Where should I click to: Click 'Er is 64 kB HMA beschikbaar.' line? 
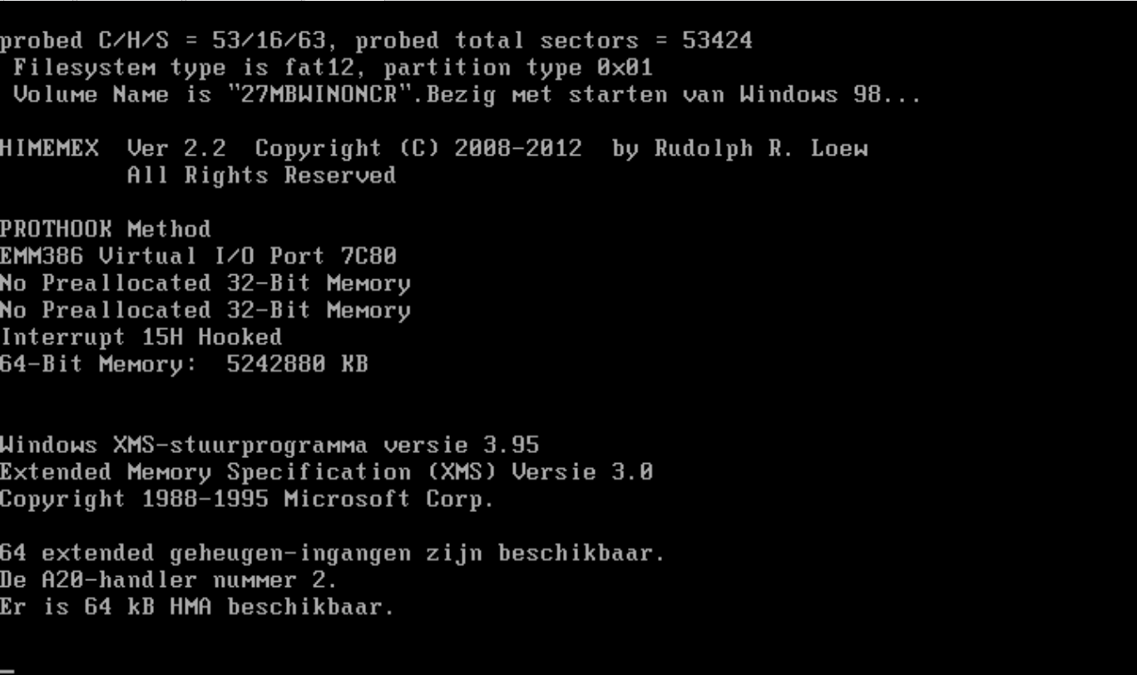[x=197, y=607]
